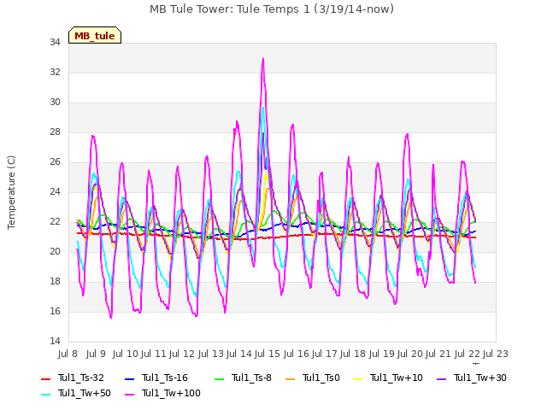Click the Jul 9 x-axis tick label

coord(96,354)
